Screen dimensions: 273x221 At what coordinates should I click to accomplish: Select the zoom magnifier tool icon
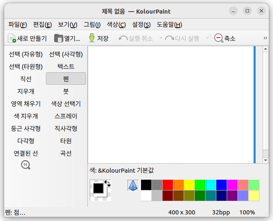pos(26,165)
